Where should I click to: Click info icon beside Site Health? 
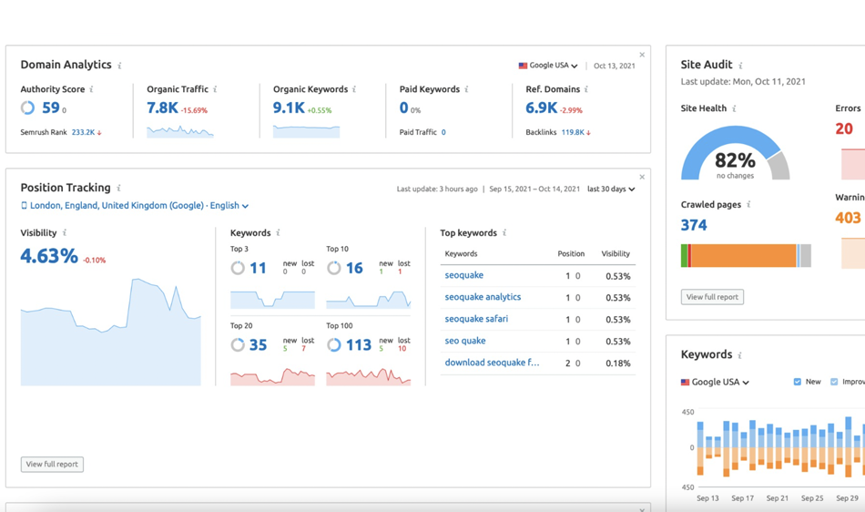coord(734,108)
